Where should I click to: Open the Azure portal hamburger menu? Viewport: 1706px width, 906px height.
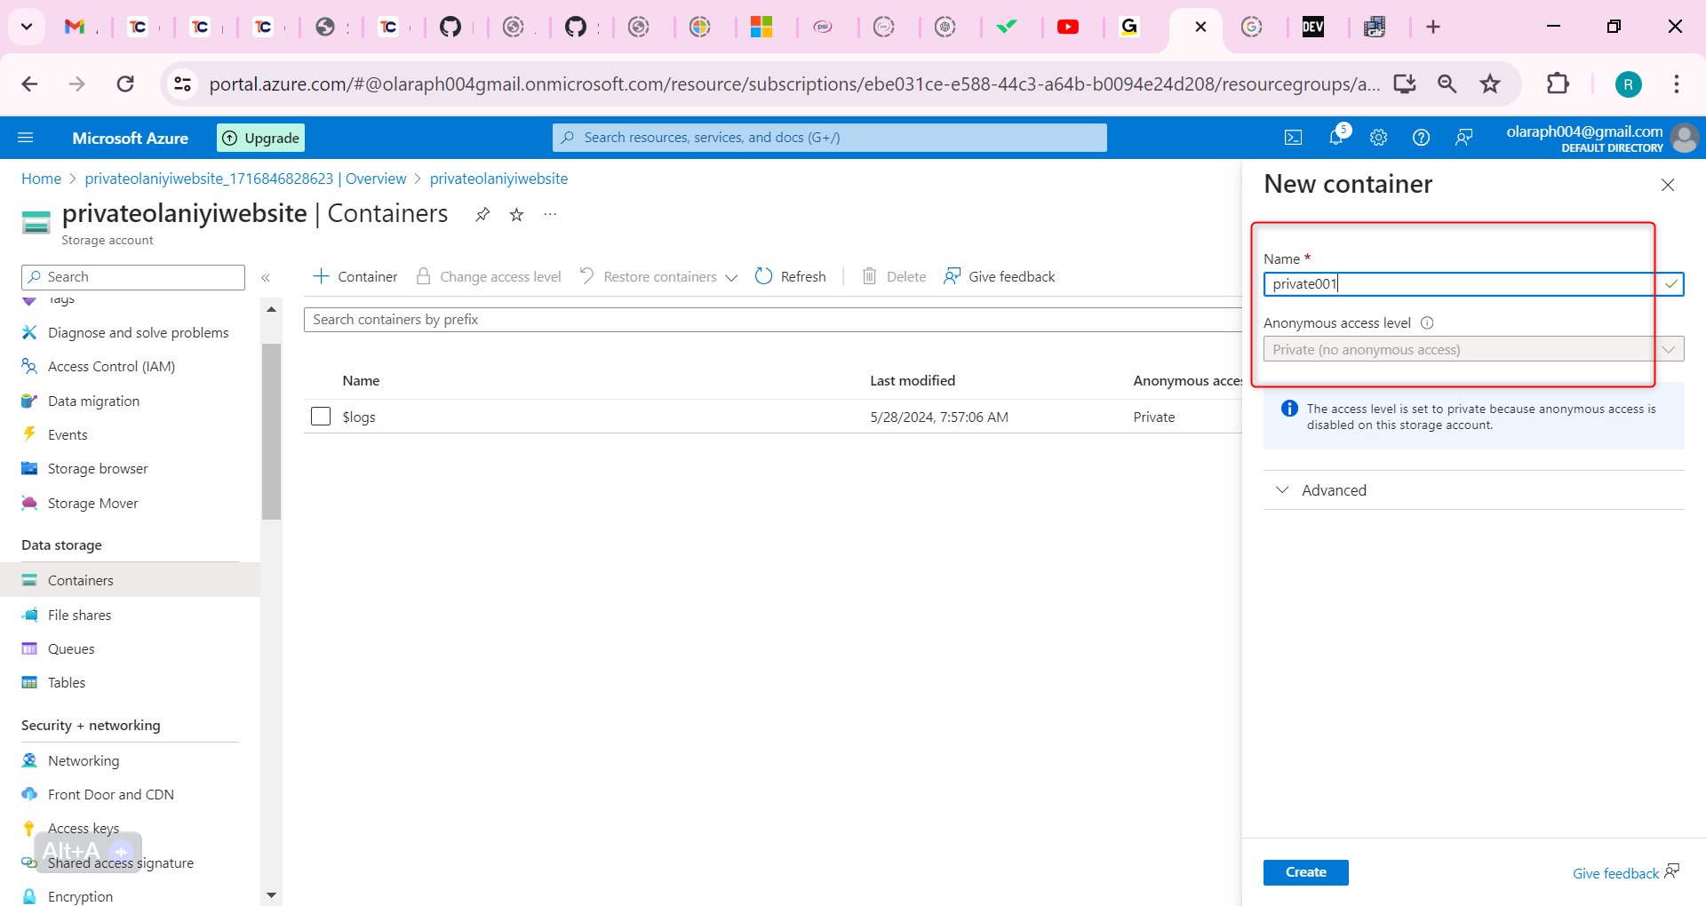26,138
